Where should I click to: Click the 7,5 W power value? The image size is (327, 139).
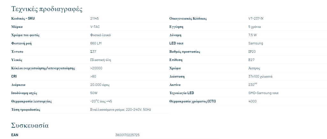coord(253,35)
